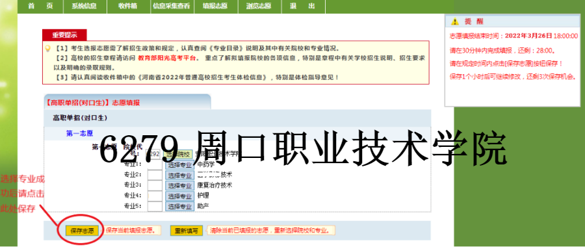Open the 系统信息 menu item
This screenshot has width=585, height=247.
84,6
